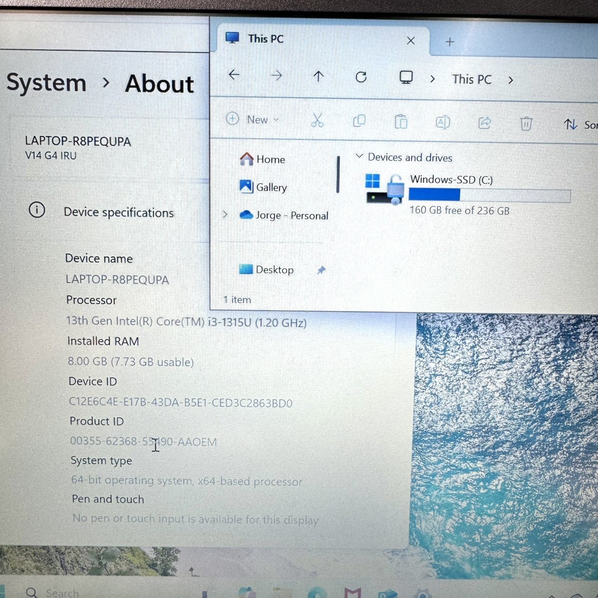Click the Share toolbar icon
This screenshot has height=598, width=598.
click(x=484, y=123)
